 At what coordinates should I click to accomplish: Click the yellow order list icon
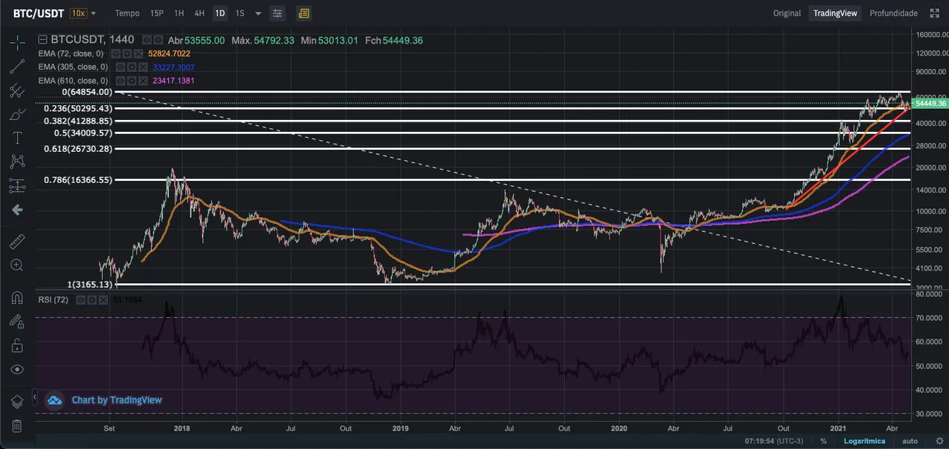[x=303, y=13]
